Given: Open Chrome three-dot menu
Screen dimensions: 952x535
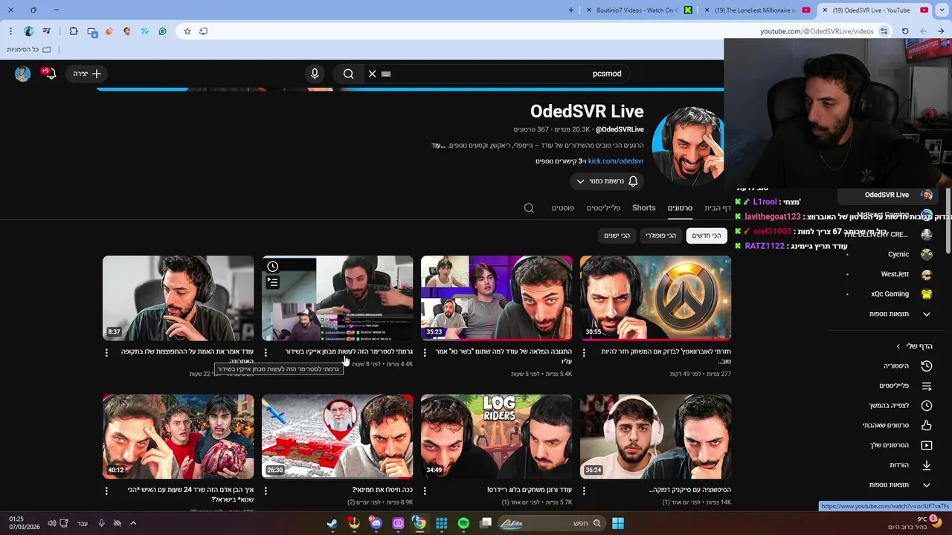Looking at the screenshot, I should coord(10,31).
